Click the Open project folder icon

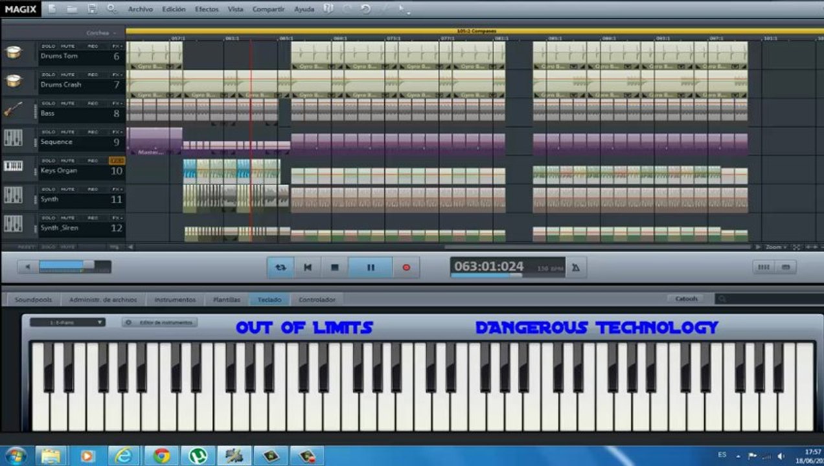click(x=72, y=9)
